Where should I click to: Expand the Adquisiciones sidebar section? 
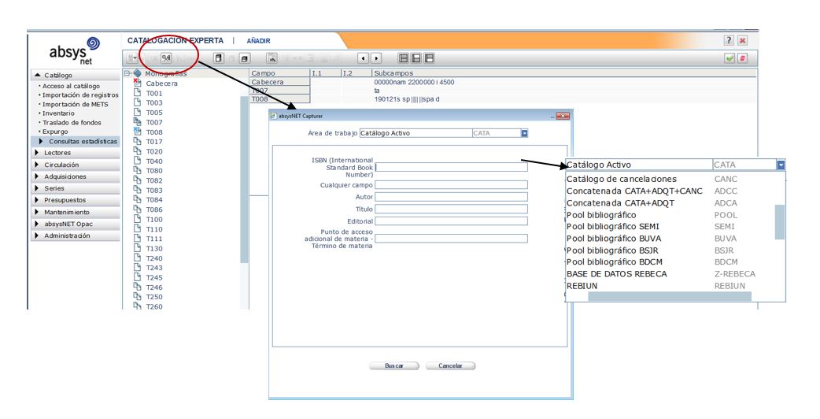coord(76,176)
